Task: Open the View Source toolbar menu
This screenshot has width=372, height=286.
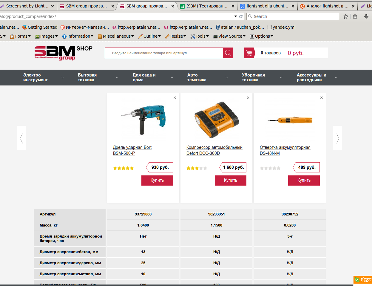Action: pos(229,36)
